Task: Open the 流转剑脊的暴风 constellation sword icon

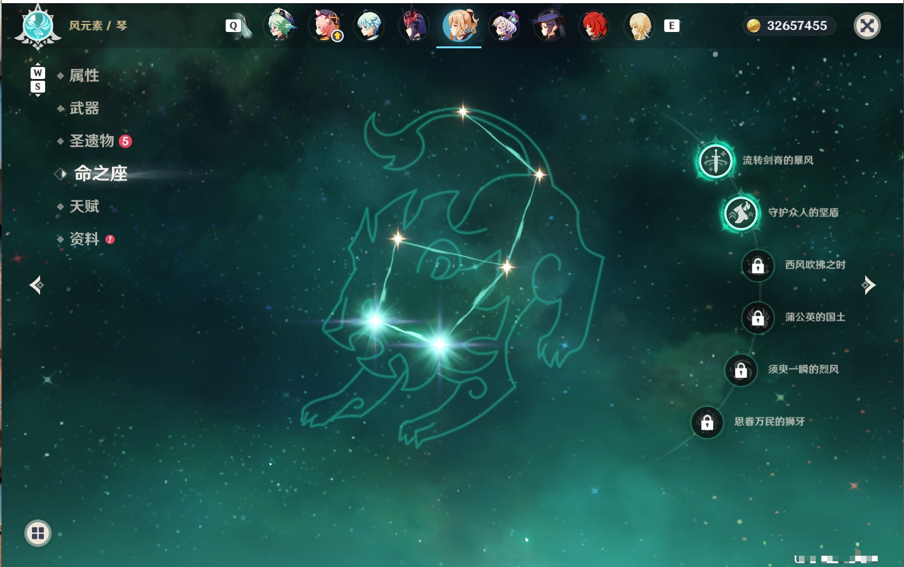Action: coord(716,160)
